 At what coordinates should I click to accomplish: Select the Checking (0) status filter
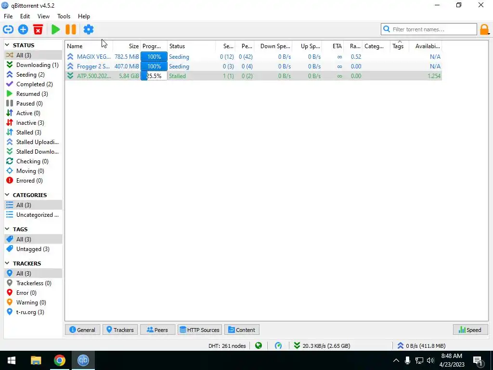point(33,161)
